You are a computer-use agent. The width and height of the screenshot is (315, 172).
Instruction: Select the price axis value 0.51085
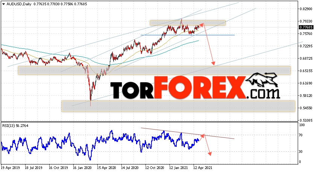coord(306,121)
